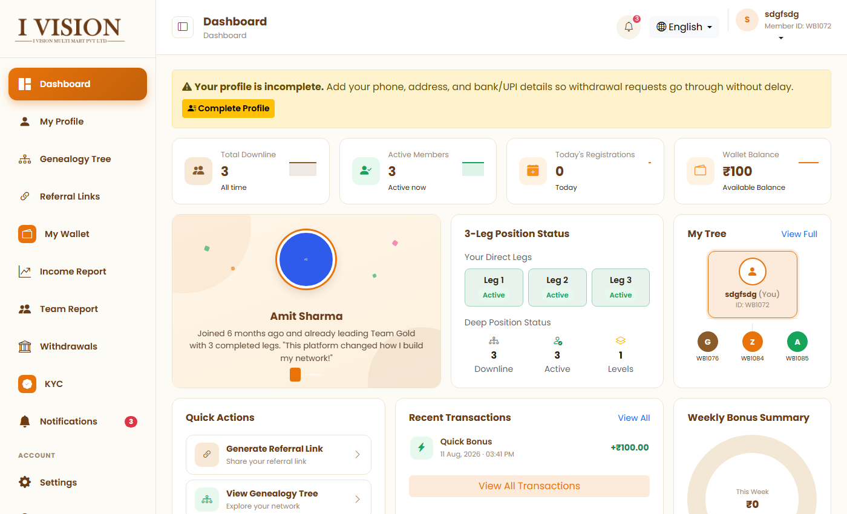
Task: Click the Dashboard sidebar grid icon
Action: pos(25,84)
